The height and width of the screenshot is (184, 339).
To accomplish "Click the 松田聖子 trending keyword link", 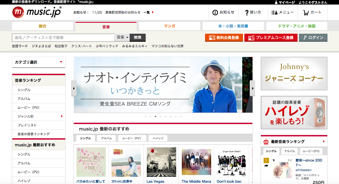I will 61,46.
